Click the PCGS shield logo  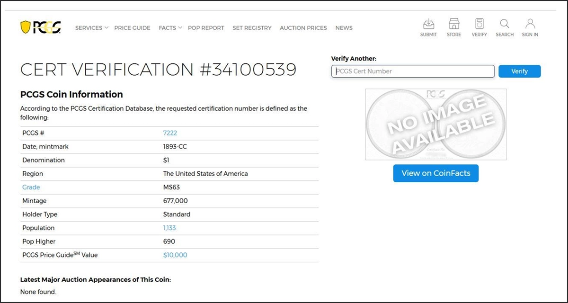pyautogui.click(x=40, y=27)
